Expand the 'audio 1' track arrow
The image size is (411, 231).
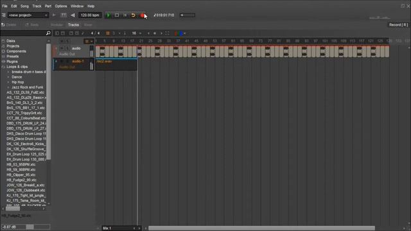[x=56, y=61]
